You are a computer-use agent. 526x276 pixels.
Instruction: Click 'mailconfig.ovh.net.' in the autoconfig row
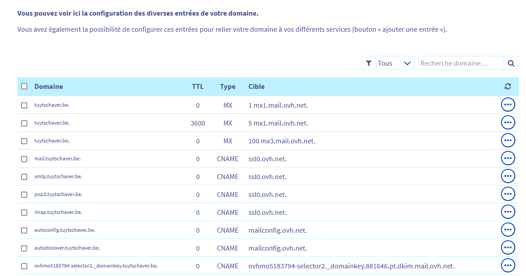pyautogui.click(x=278, y=230)
